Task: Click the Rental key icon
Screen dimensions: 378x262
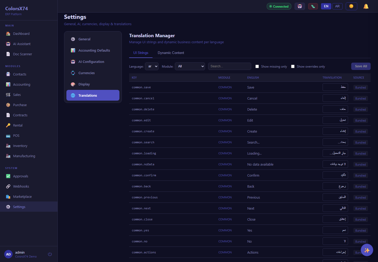Action: (8, 125)
